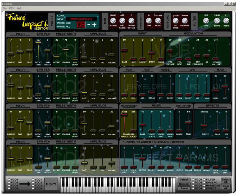Click the distortion TONE slider
237x195 pixels.
point(188,123)
